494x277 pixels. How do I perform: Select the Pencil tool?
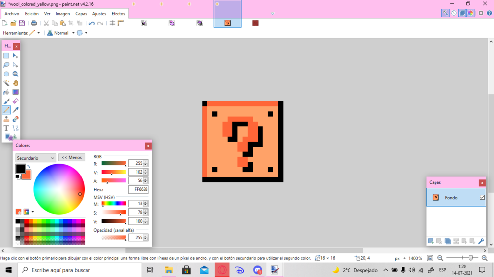click(6, 110)
